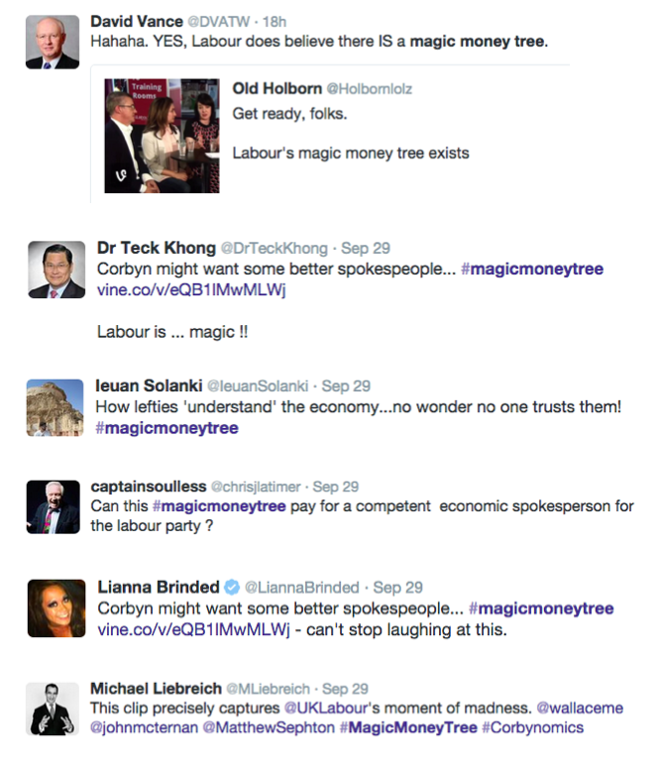This screenshot has height=765, width=660.
Task: Open the vine.co link in Lianna Brinded's tweet
Action: coord(193,629)
